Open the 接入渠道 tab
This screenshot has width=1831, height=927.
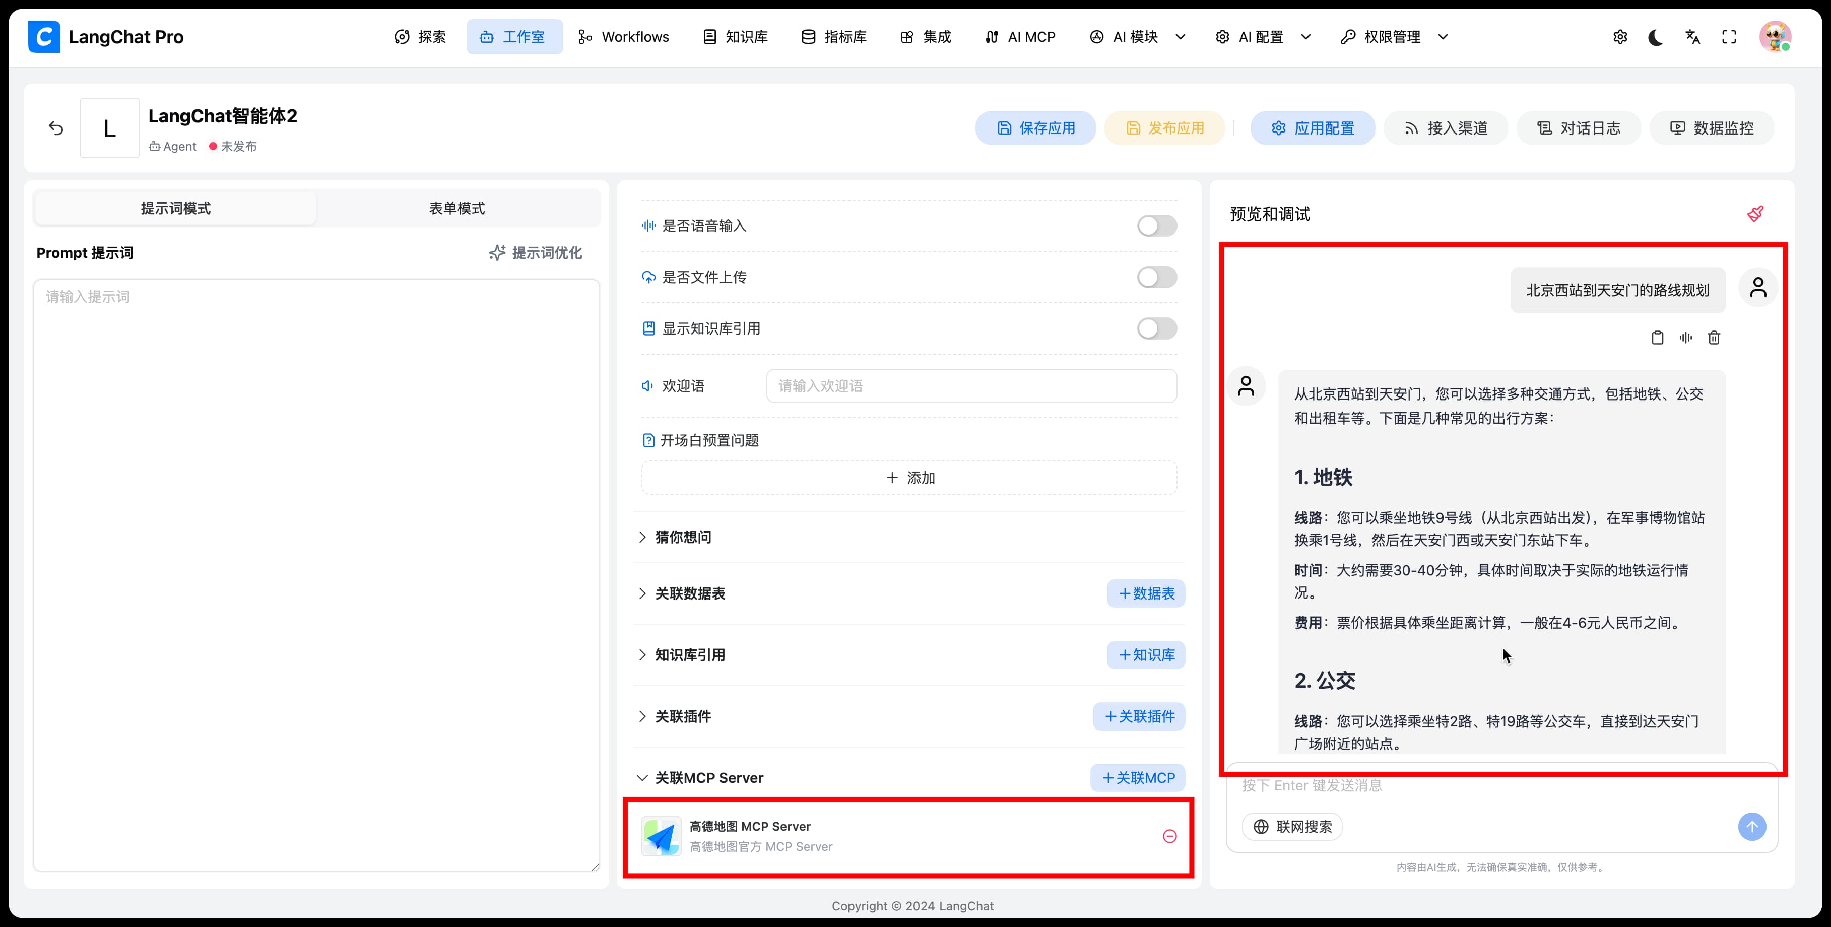click(1446, 128)
